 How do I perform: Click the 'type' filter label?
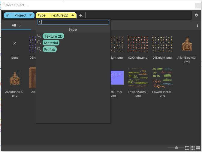(42, 15)
